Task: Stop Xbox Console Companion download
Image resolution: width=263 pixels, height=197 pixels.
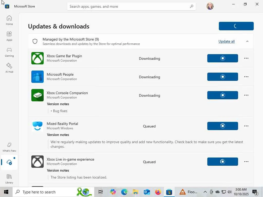Action: (223, 95)
